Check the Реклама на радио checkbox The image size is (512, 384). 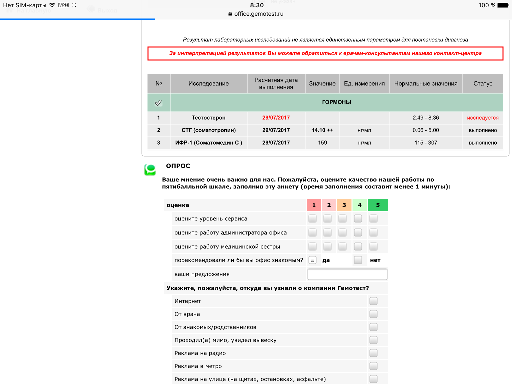point(373,353)
